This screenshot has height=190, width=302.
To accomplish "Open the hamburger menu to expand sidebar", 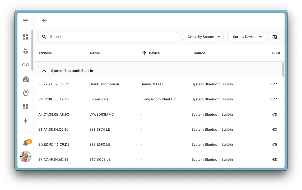I will [26, 20].
